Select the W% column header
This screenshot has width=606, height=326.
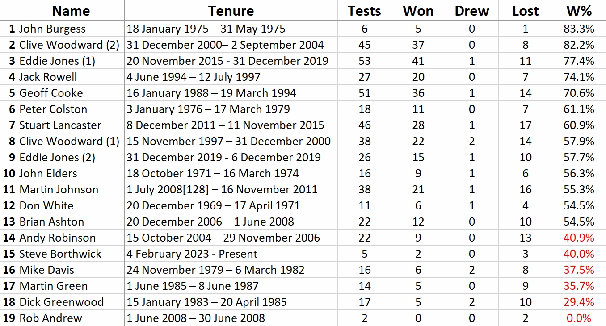pos(579,11)
